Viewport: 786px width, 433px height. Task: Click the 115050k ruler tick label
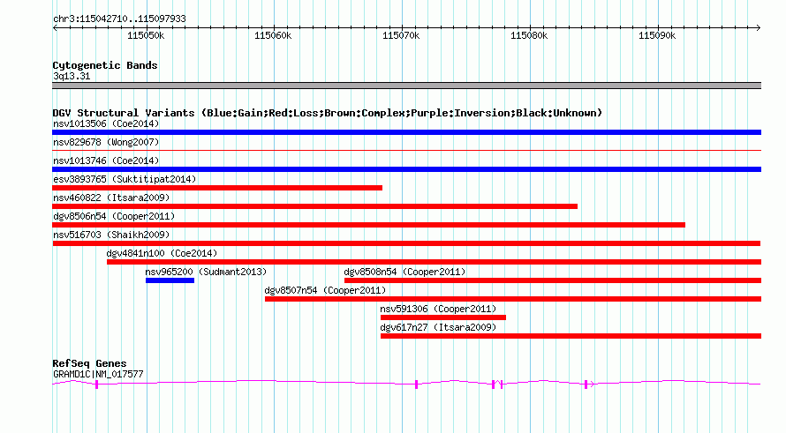(146, 35)
